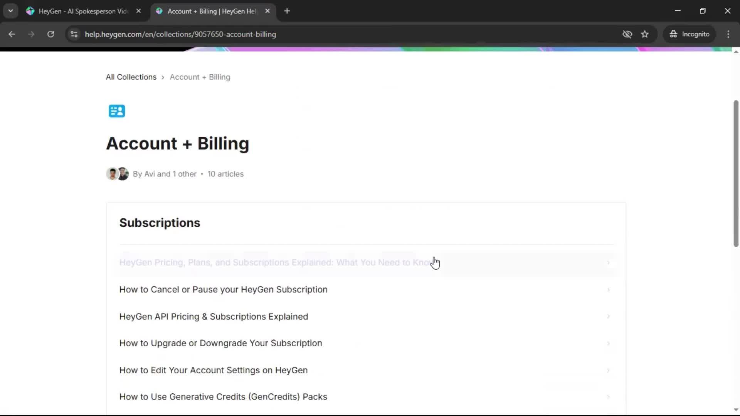
Task: Reload the page with refresh icon
Action: [x=50, y=34]
